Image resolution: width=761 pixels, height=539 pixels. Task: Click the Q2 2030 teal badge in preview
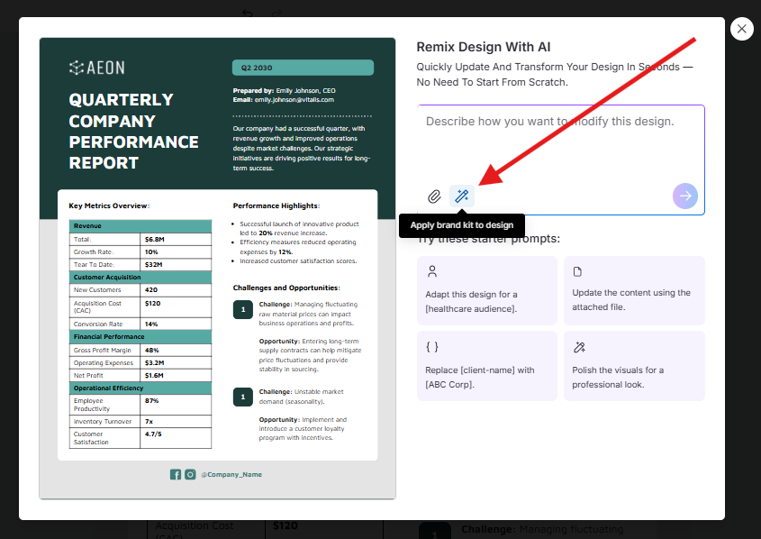point(303,68)
